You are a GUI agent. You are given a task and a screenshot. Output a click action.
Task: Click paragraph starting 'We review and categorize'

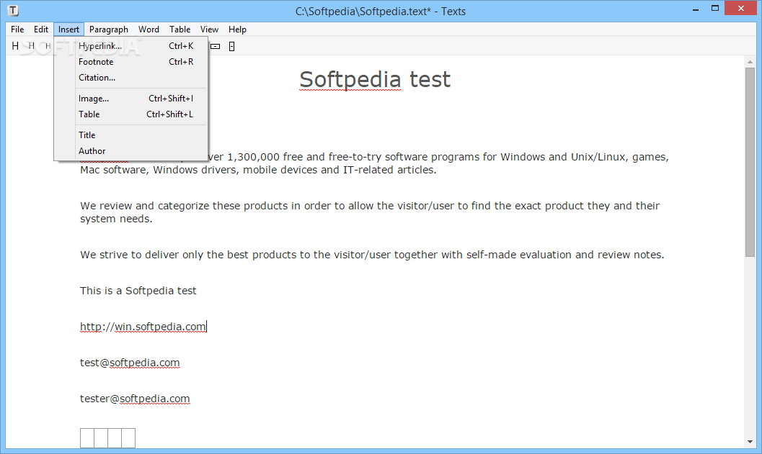tap(370, 212)
